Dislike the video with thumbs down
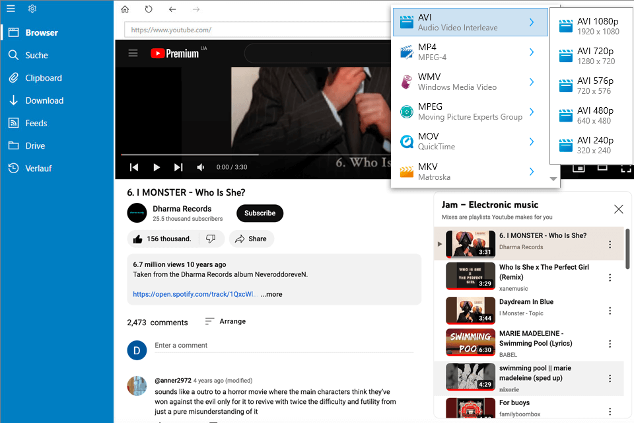 pyautogui.click(x=211, y=239)
